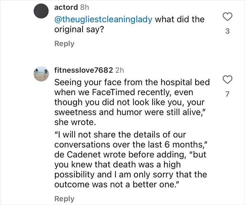Visit the actord username profile
Image resolution: width=245 pixels, height=205 pixels.
[x=66, y=7]
